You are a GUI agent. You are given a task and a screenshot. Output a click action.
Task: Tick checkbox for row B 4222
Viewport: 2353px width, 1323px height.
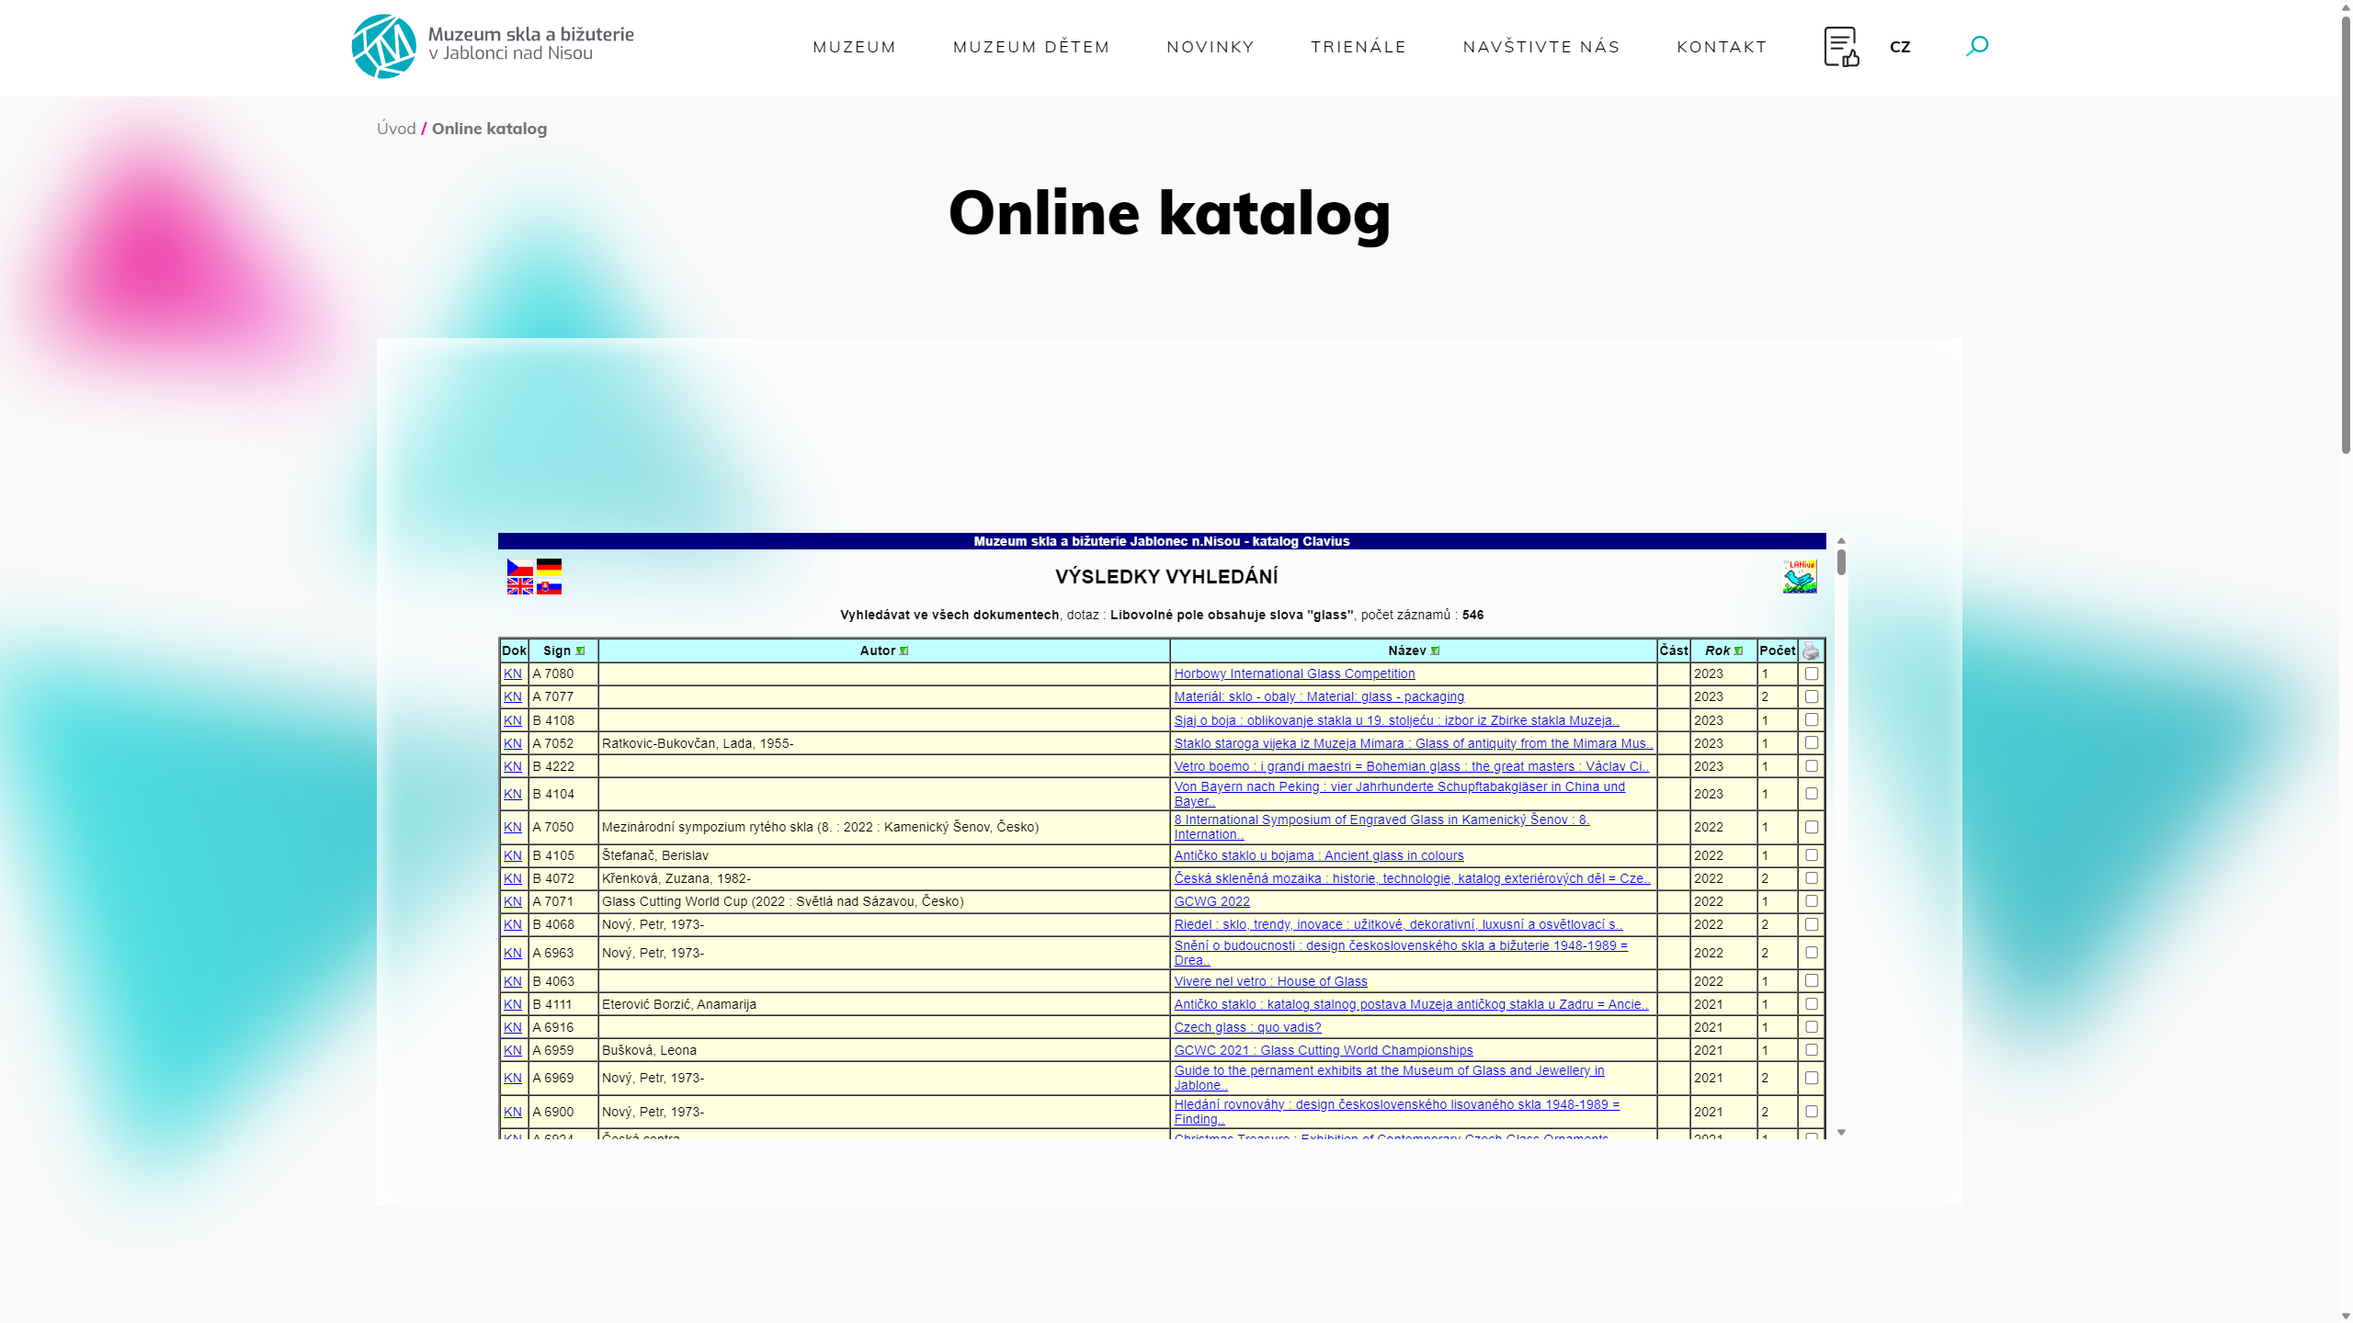pyautogui.click(x=1812, y=765)
